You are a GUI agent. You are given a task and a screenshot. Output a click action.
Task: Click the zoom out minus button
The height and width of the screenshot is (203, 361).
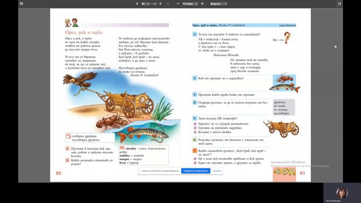pyautogui.click(x=178, y=4)
